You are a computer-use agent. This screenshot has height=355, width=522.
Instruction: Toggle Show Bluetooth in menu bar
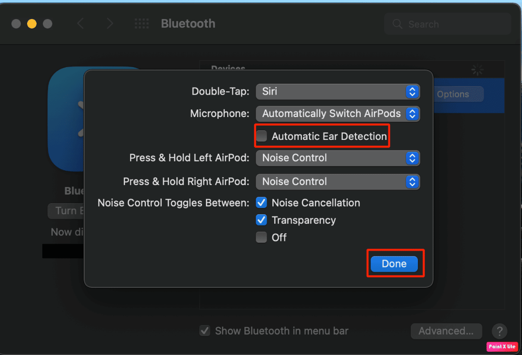point(205,331)
